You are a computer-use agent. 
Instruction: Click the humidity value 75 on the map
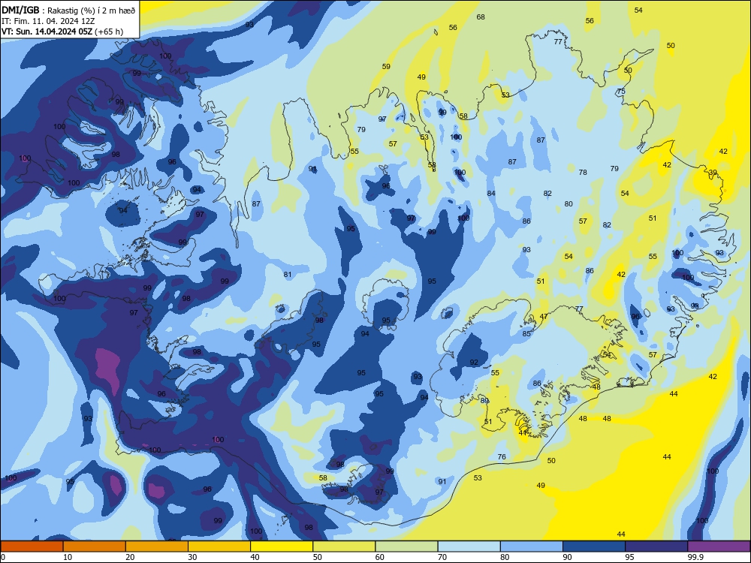tap(621, 92)
